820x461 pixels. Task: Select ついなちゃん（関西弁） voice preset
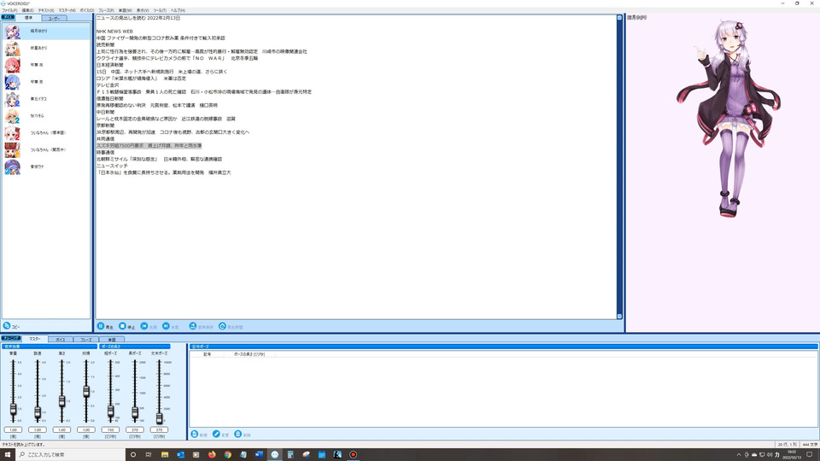[x=46, y=149]
